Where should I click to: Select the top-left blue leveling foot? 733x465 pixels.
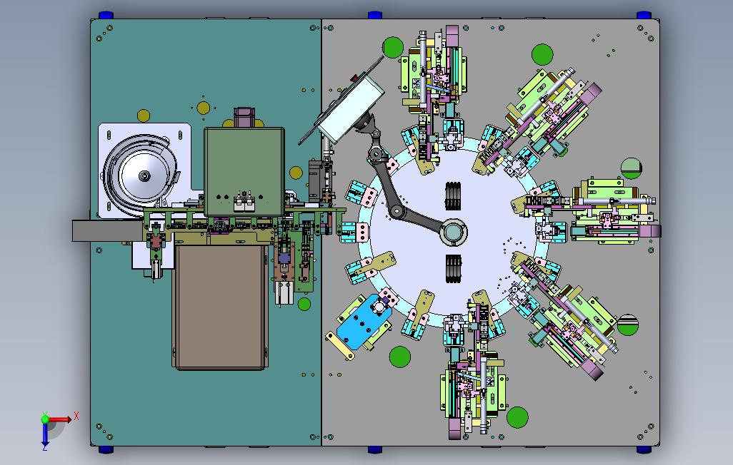tap(106, 16)
